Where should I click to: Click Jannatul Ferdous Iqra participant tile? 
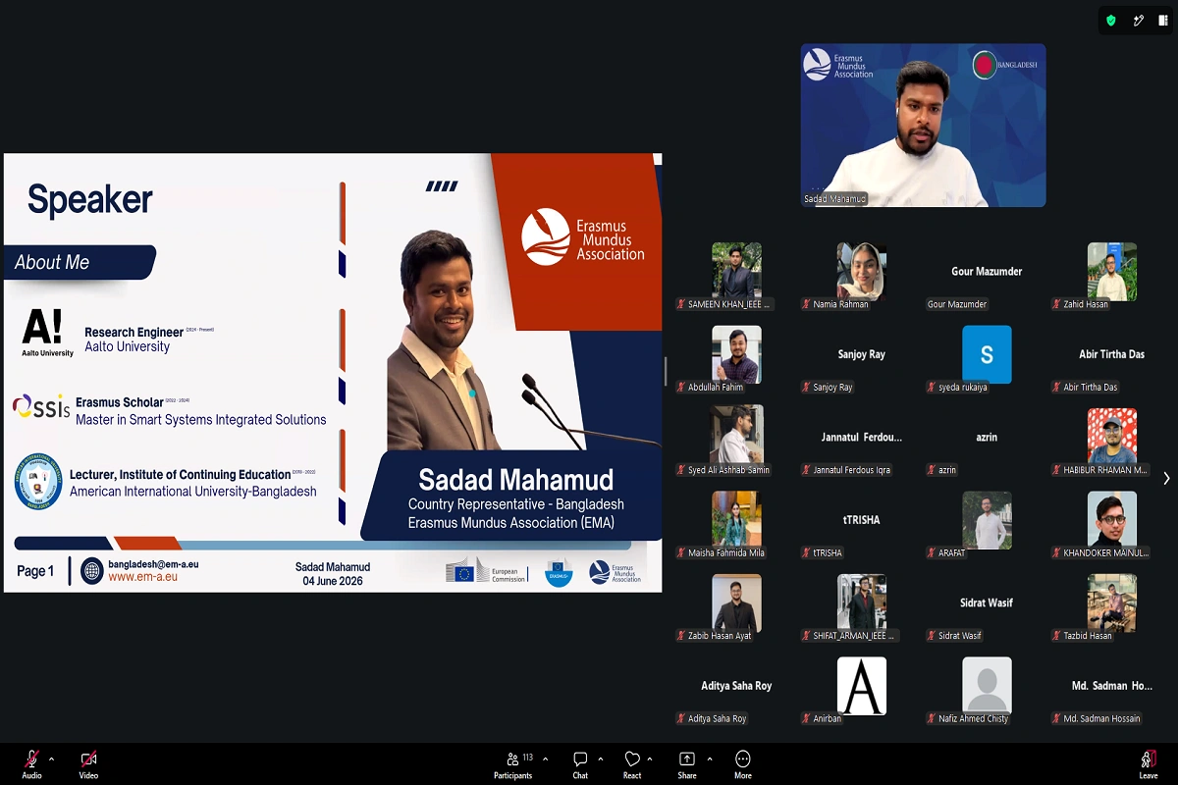point(862,443)
